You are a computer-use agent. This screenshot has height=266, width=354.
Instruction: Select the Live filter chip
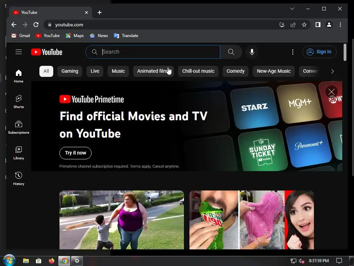95,71
